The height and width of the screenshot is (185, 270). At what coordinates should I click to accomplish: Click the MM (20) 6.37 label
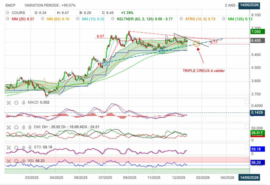(23, 19)
